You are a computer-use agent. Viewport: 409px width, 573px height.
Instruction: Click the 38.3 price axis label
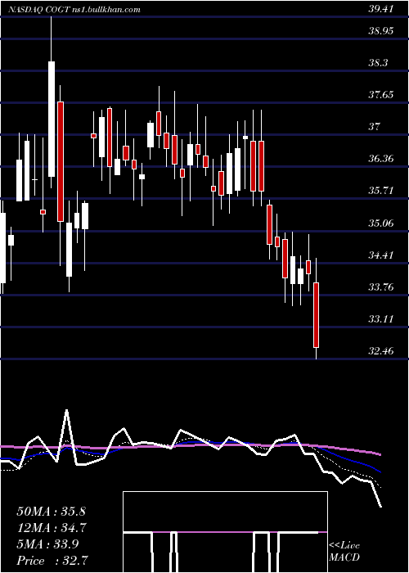click(x=378, y=63)
